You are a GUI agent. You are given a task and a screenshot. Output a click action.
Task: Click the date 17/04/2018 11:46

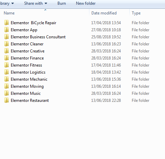point(106,65)
